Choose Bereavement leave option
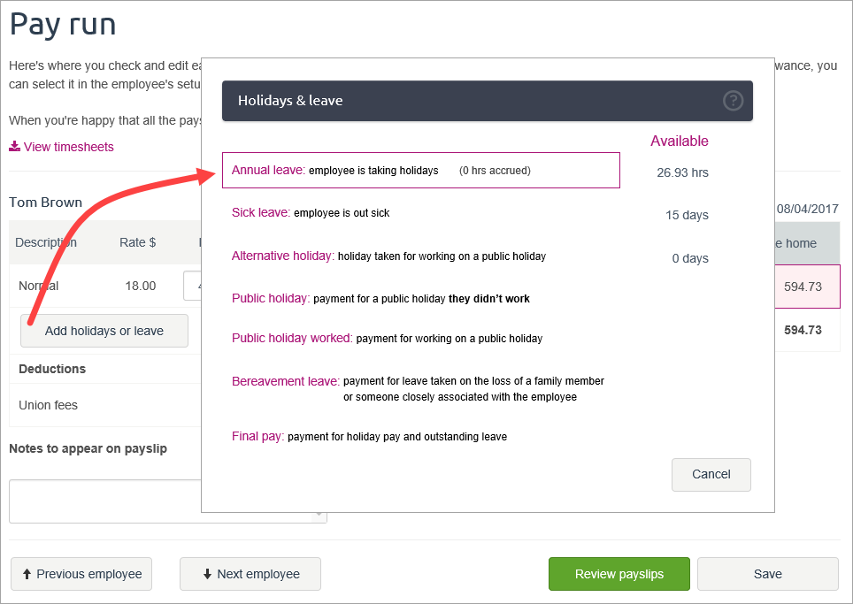The width and height of the screenshot is (853, 604). 285,381
